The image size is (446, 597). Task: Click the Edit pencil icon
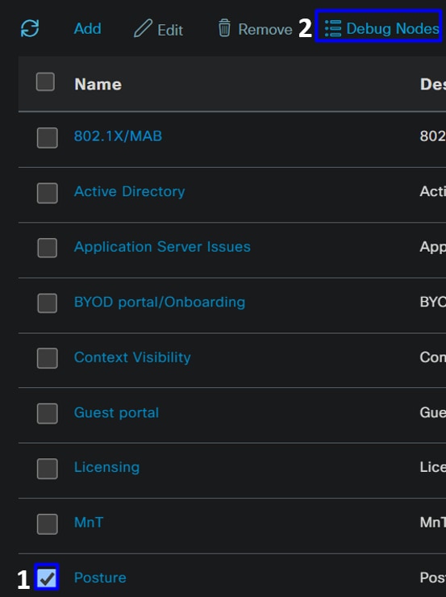(143, 28)
